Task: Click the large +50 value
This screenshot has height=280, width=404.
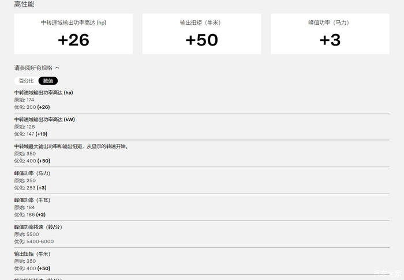Action: coord(201,40)
